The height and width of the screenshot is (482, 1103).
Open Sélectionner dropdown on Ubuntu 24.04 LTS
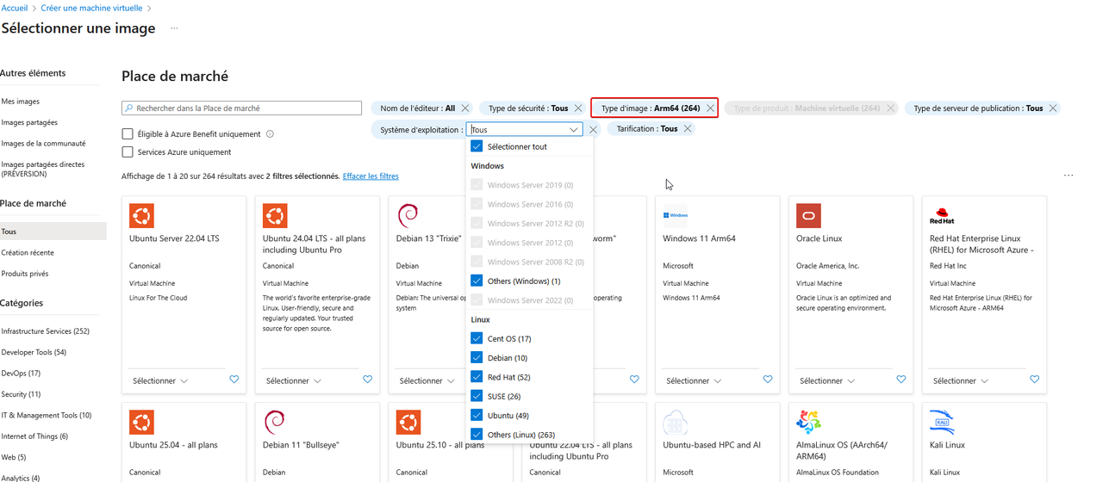coord(294,380)
